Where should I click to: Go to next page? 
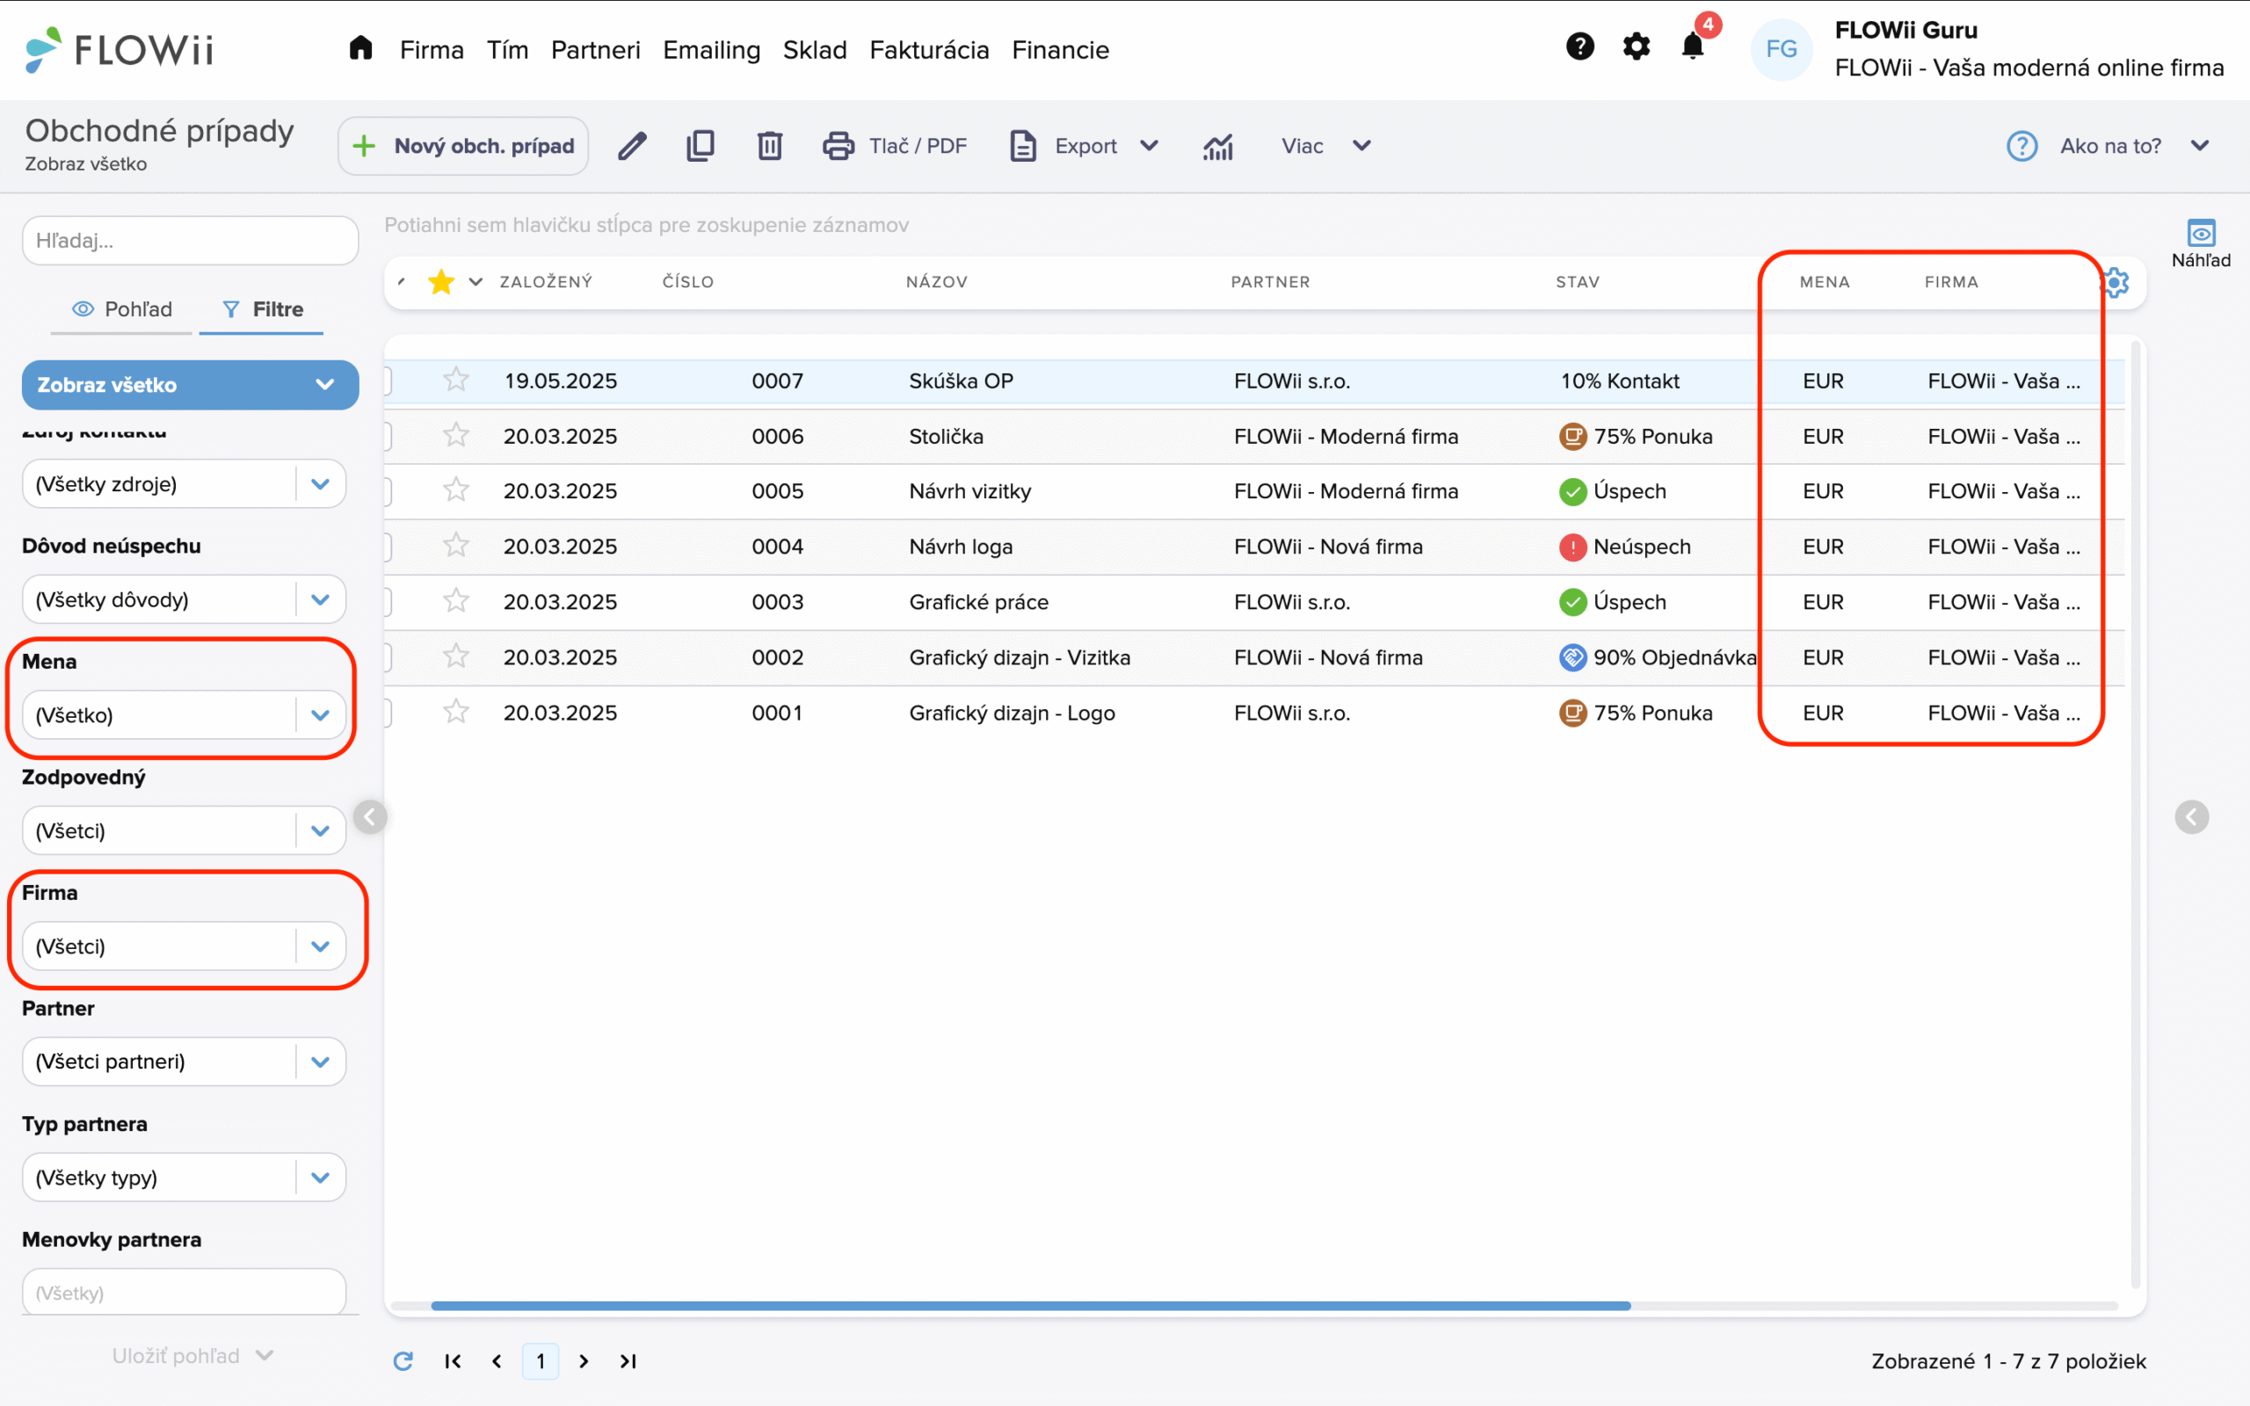(584, 1361)
